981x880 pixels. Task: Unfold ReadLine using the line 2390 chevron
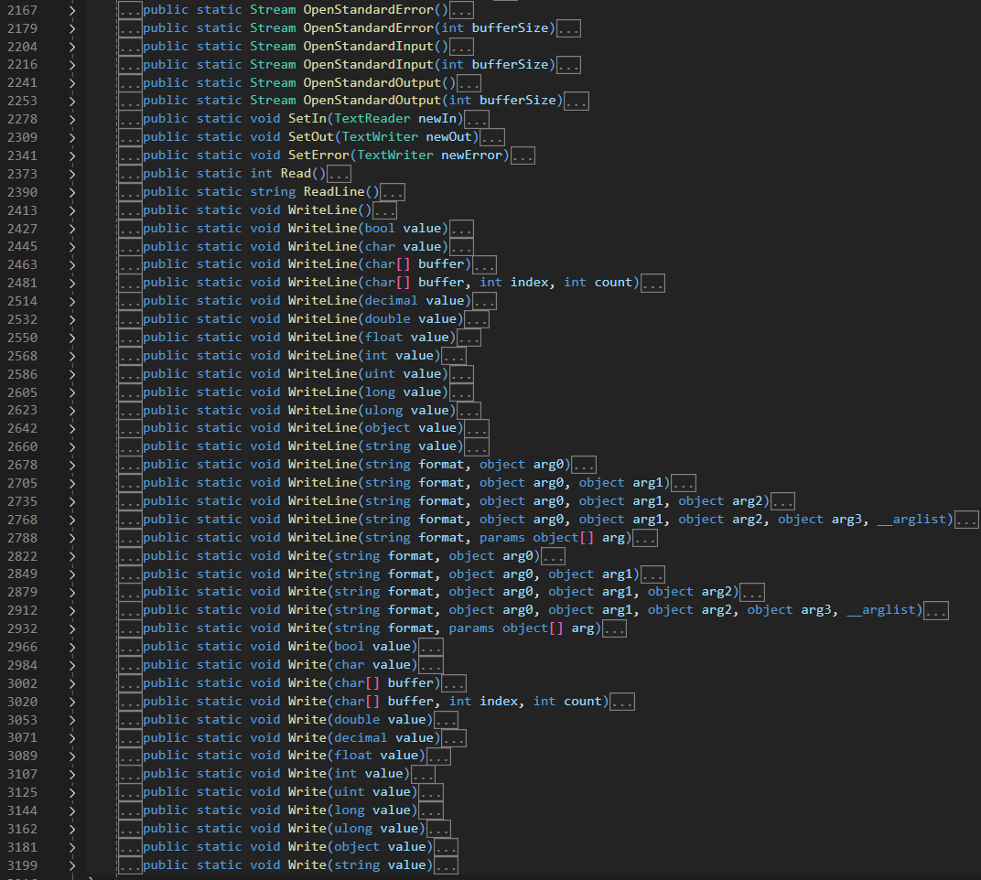[72, 192]
